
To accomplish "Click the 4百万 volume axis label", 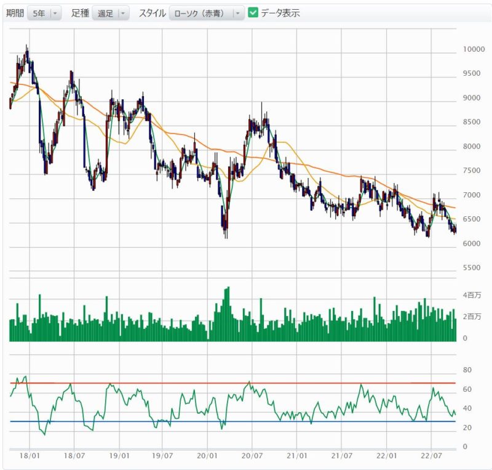I will 472,295.
